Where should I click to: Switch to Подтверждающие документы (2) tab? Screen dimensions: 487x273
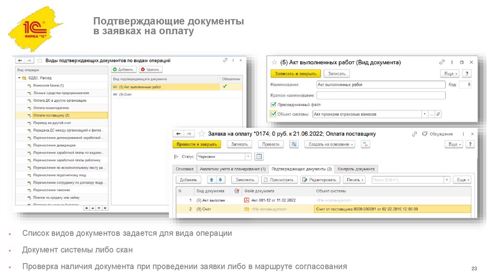click(x=302, y=169)
